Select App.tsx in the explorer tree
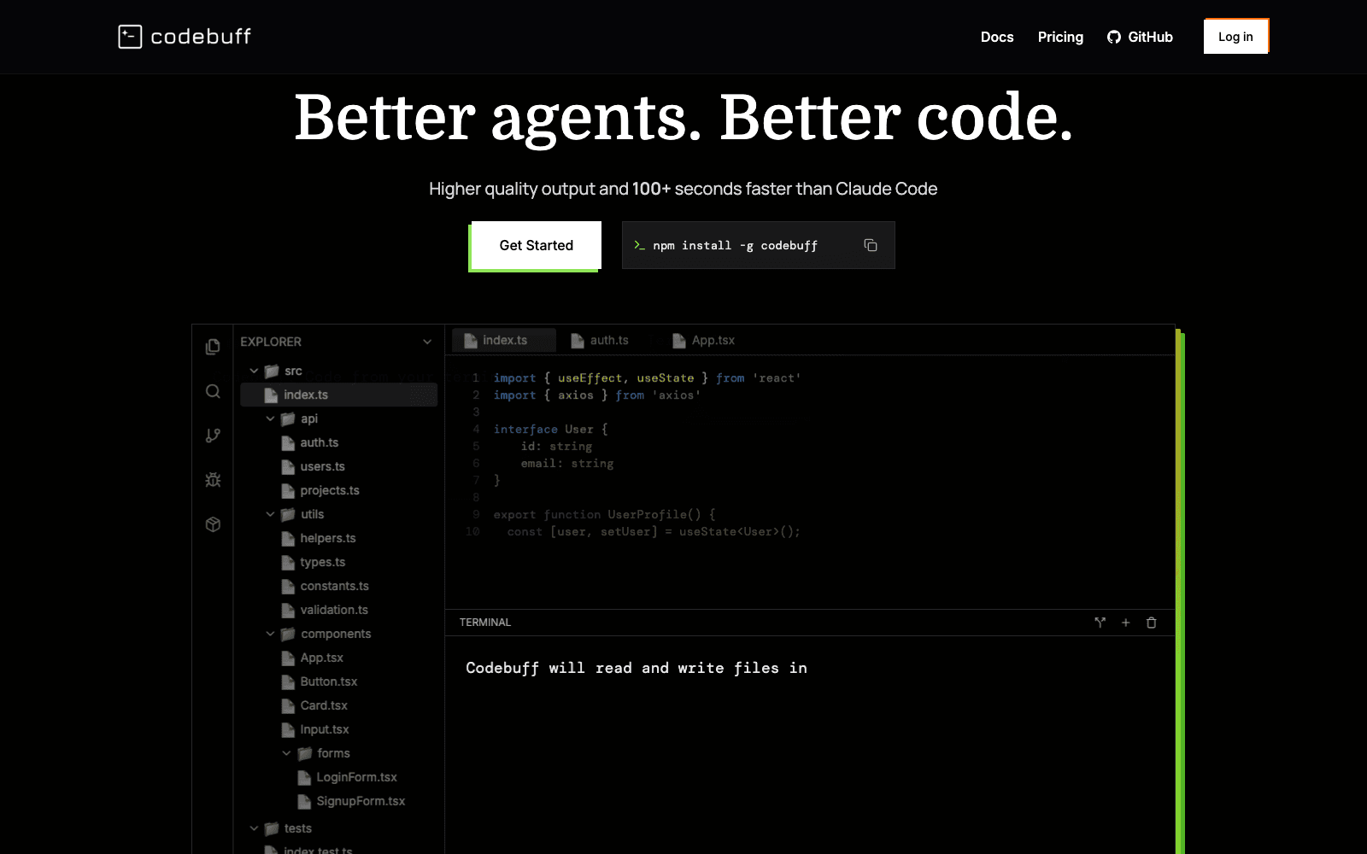 pyautogui.click(x=321, y=658)
